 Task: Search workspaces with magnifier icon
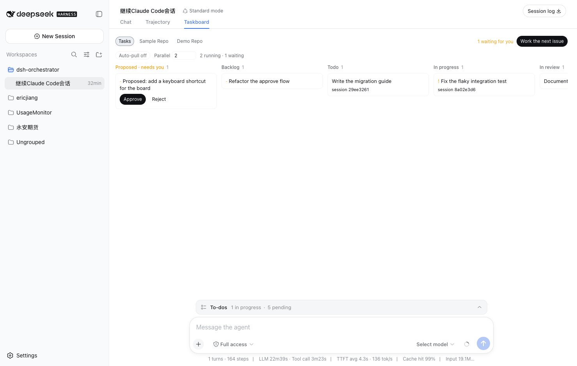pos(74,55)
